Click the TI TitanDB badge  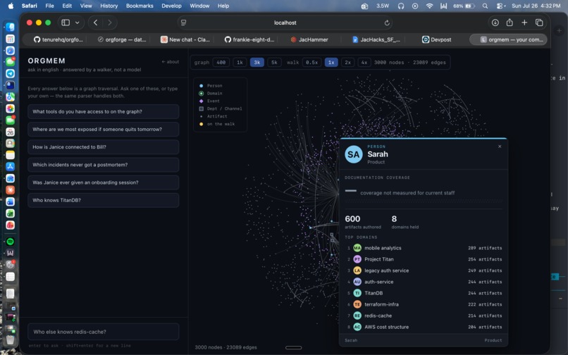click(x=357, y=293)
